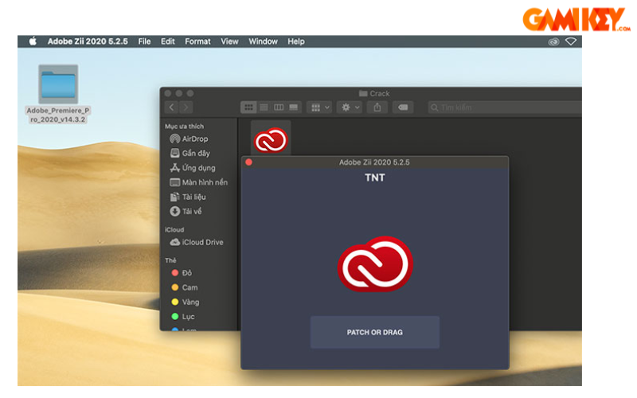The image size is (637, 398).
Task: Click the Creative Cloud menu bar icon
Action: tap(553, 41)
